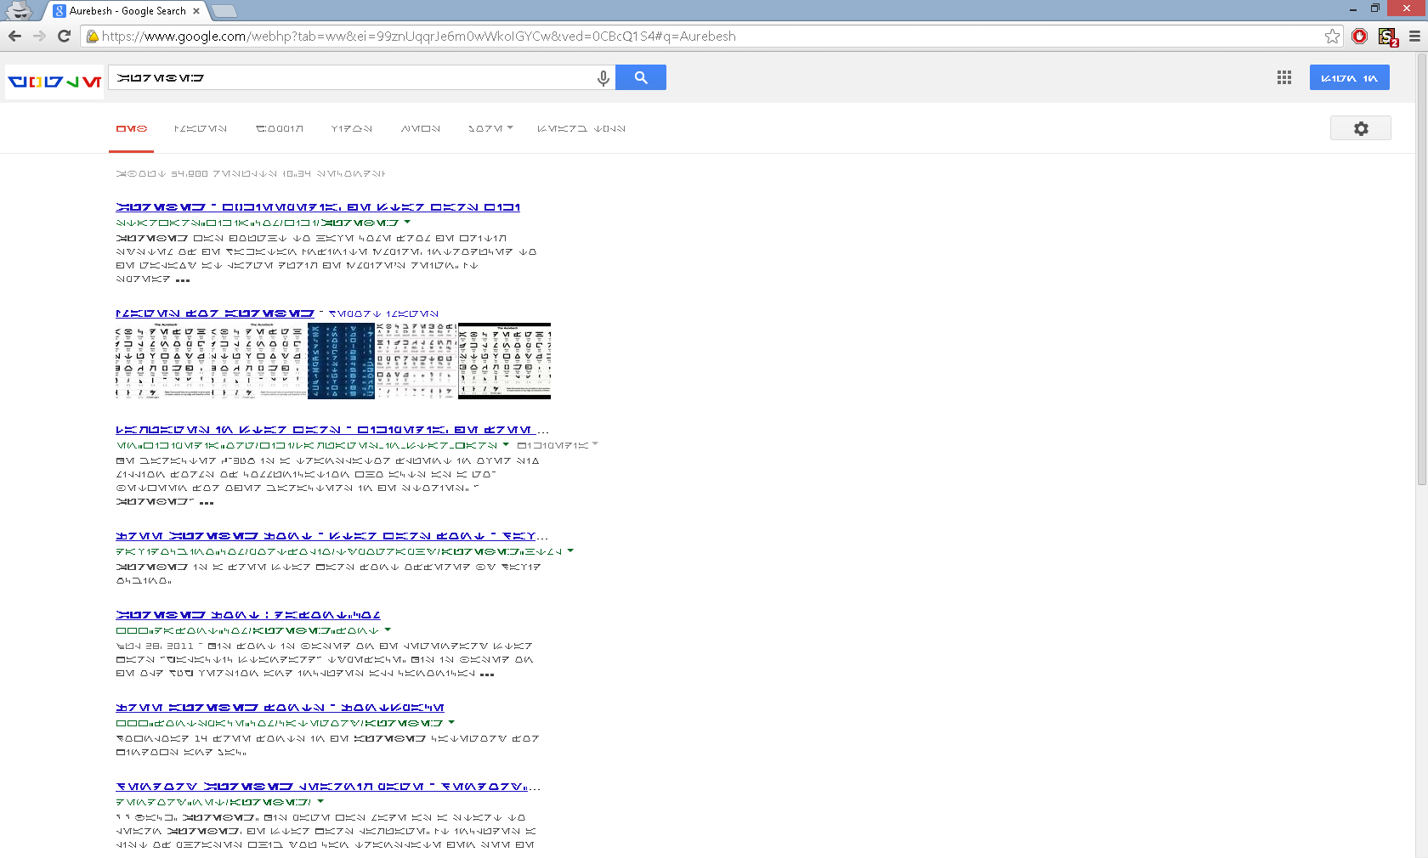The width and height of the screenshot is (1428, 858).
Task: Expand the grey Wikipedia dropdown arrow
Action: (595, 444)
